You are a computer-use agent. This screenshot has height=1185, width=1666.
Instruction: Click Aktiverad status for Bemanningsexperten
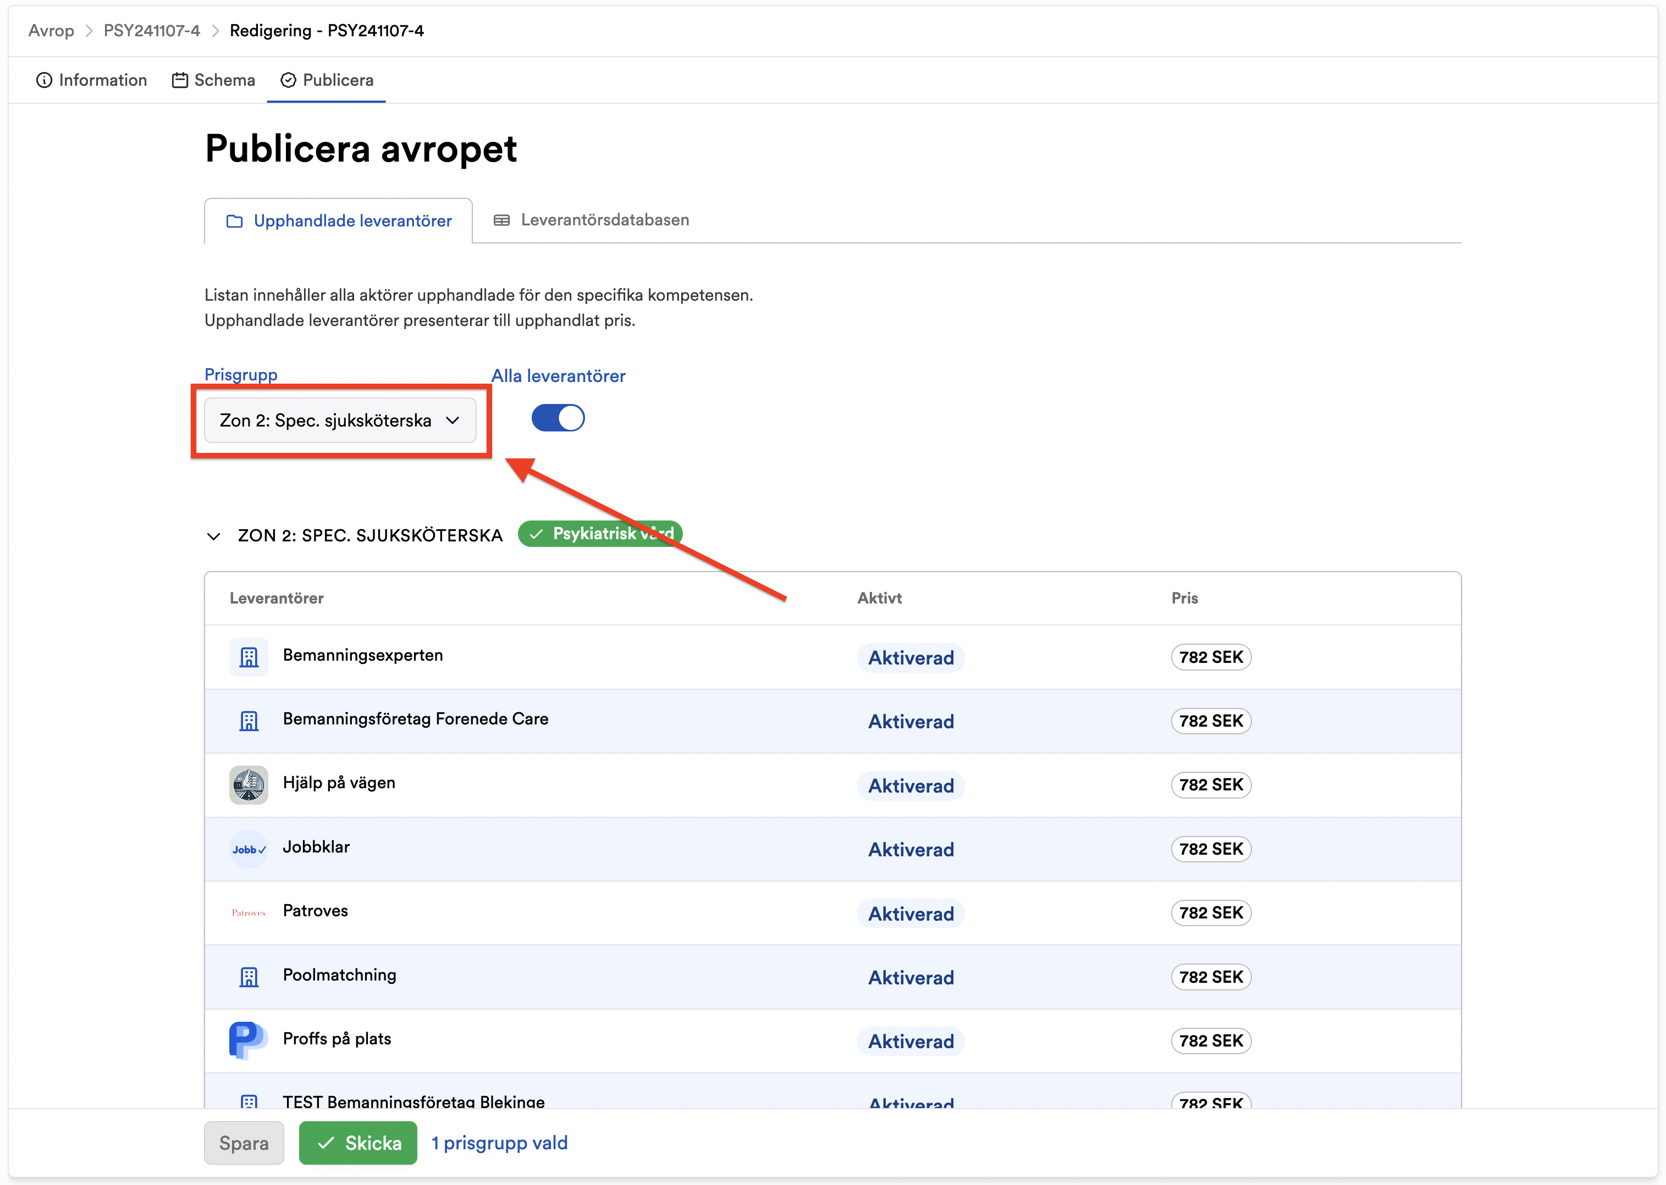tap(911, 657)
